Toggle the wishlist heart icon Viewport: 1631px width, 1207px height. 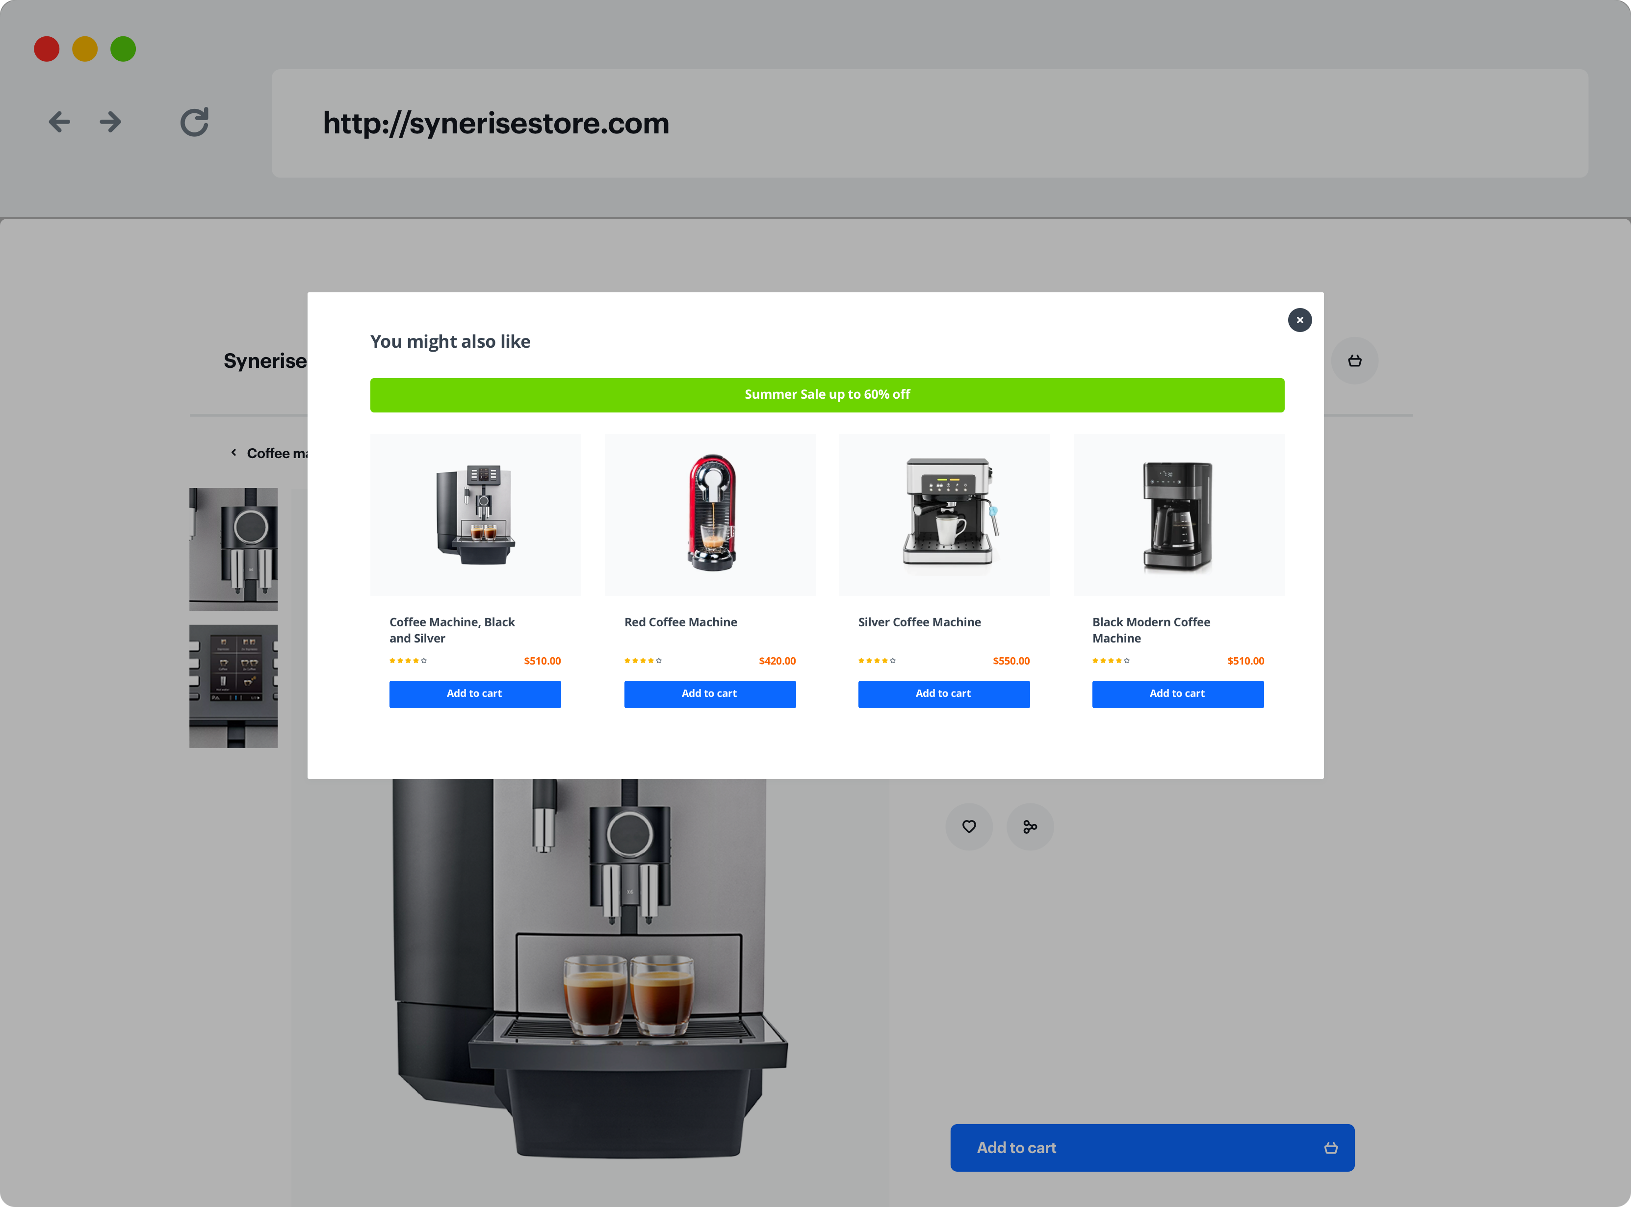(x=969, y=826)
